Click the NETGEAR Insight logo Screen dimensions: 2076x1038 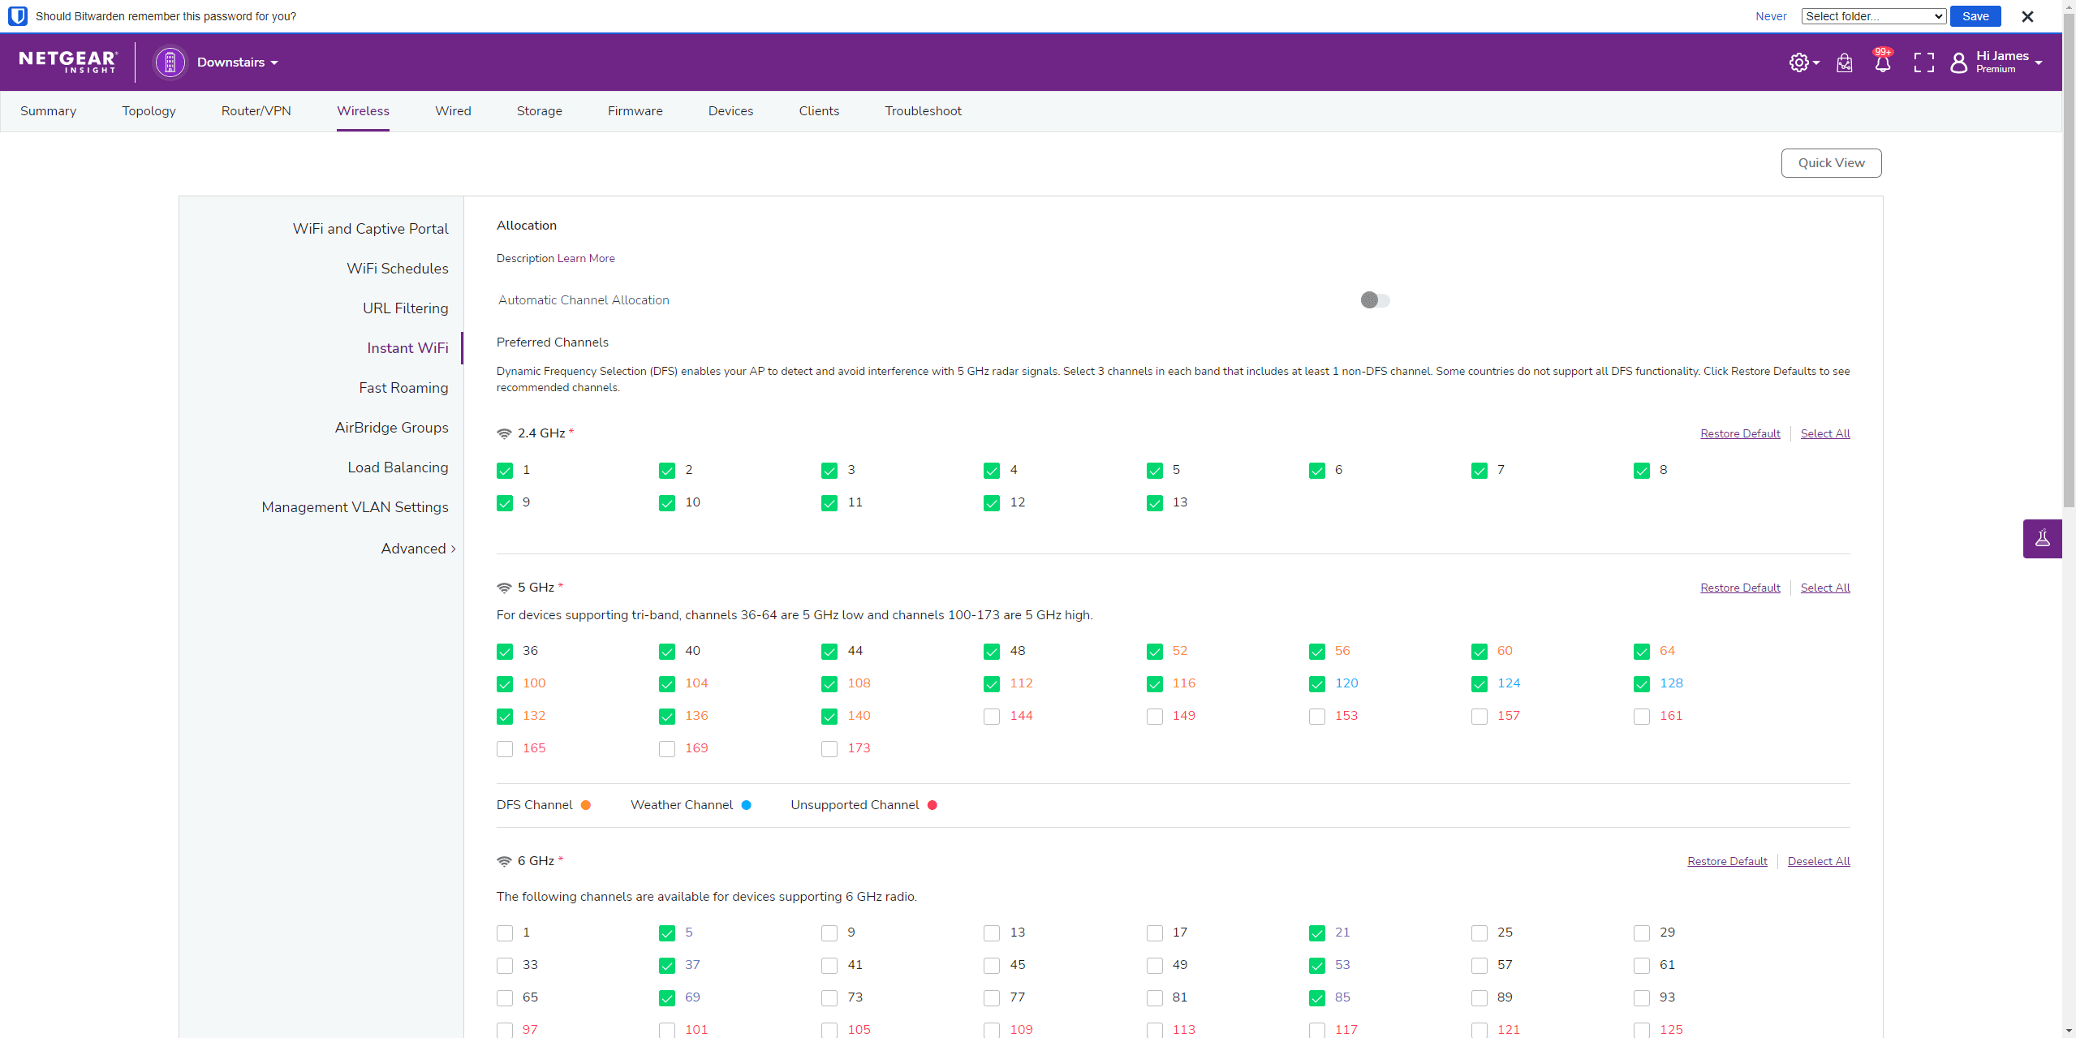point(68,62)
